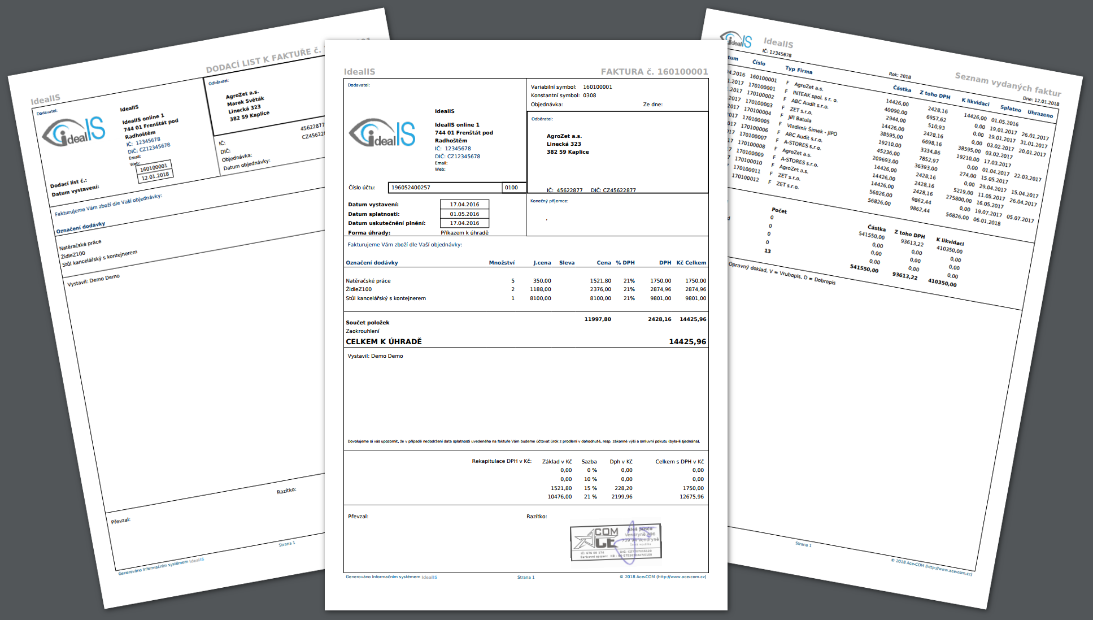
Task: Click the Označení dodávky column header on the invoice
Action: pyautogui.click(x=372, y=263)
